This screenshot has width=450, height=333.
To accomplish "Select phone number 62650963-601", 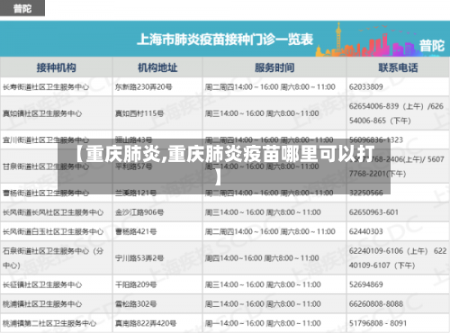I will (373, 212).
